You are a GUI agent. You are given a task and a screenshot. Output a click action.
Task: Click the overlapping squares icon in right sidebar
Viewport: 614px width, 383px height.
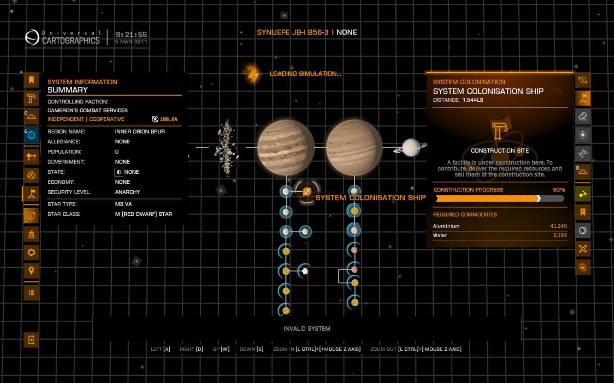583,267
